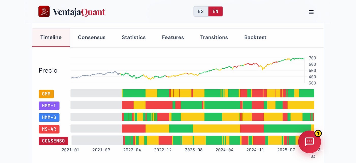Go to the Features tab
This screenshot has width=356, height=163.
click(x=173, y=37)
